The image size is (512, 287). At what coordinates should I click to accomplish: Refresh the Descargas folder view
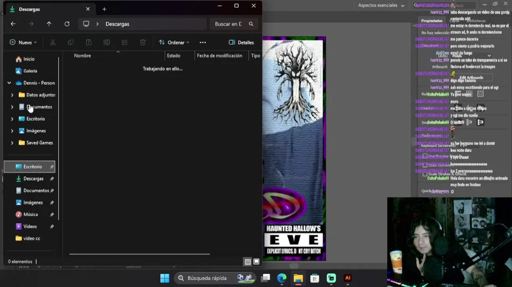pyautogui.click(x=67, y=24)
